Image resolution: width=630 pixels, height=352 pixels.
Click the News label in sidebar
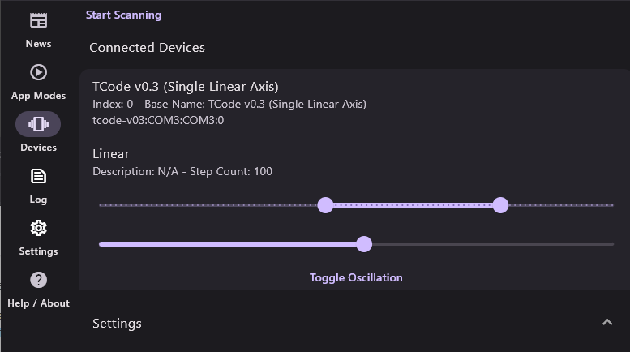click(x=38, y=44)
